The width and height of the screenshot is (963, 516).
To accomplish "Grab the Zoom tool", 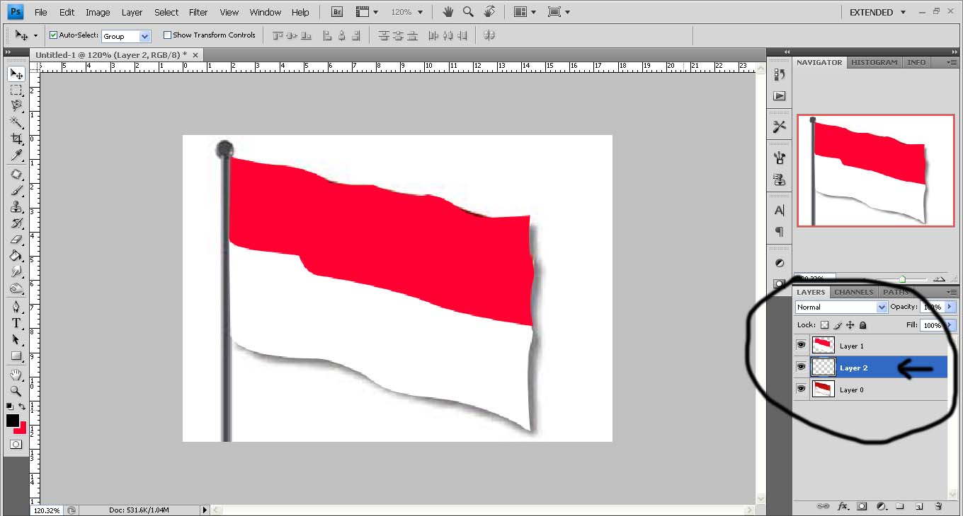I will tap(16, 390).
